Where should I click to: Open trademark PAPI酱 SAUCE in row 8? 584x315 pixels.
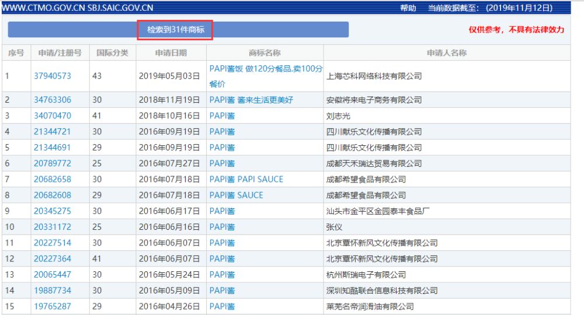[x=236, y=195]
